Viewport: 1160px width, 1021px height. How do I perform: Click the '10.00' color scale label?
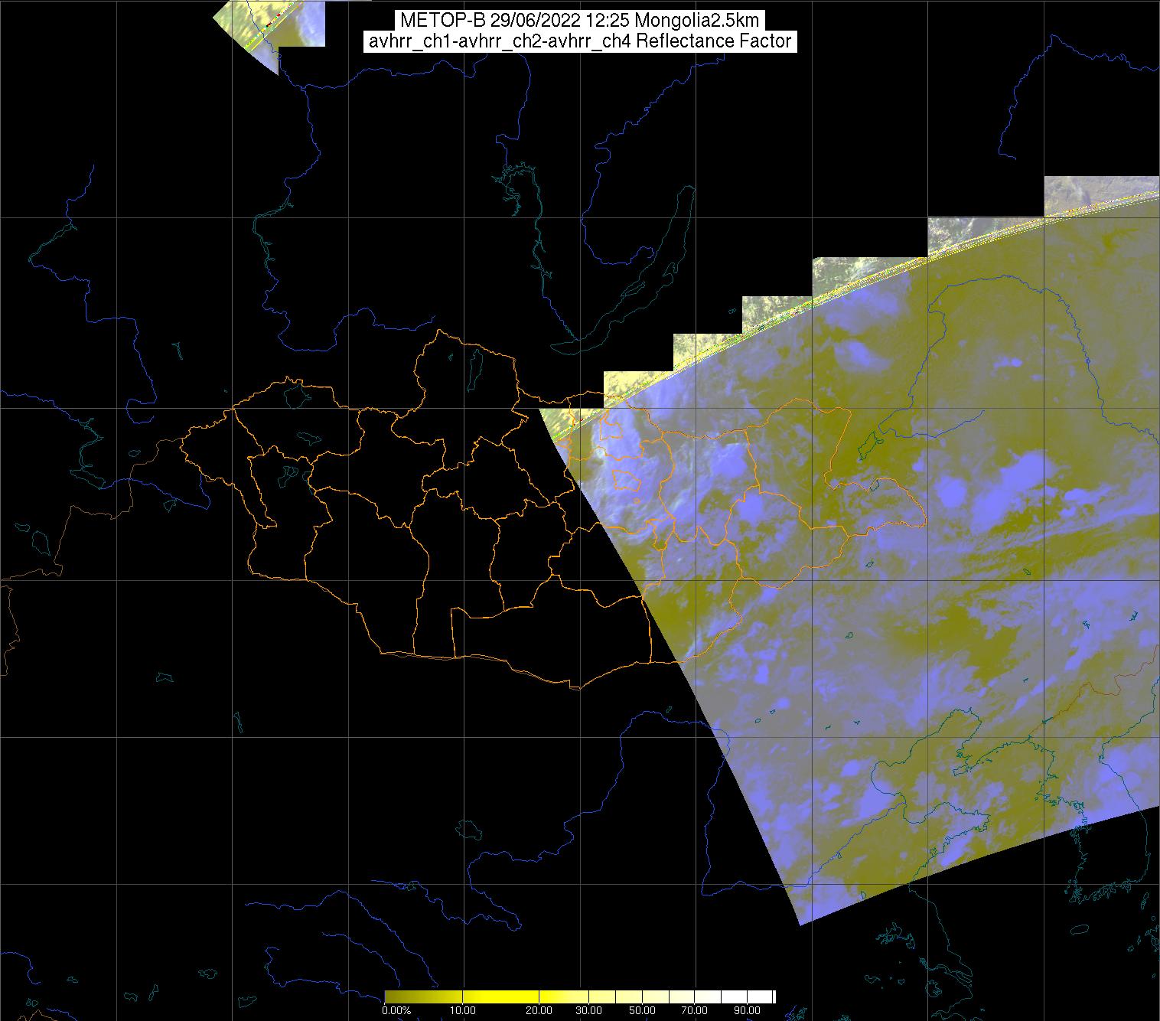tap(464, 1012)
